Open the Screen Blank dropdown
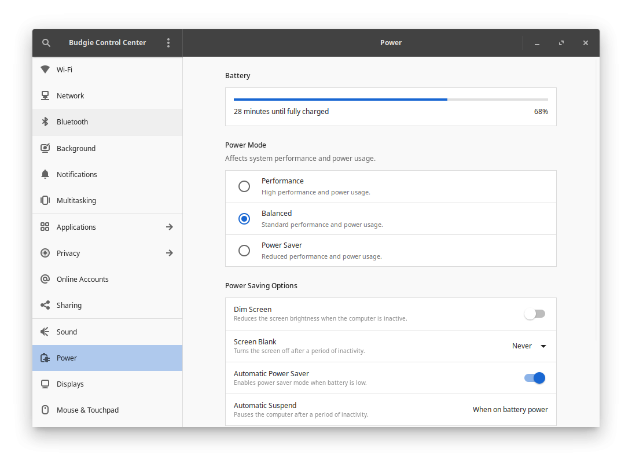Viewport: 632px width, 463px height. (529, 346)
